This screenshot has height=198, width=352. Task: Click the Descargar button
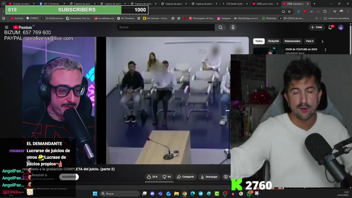[x=209, y=177]
